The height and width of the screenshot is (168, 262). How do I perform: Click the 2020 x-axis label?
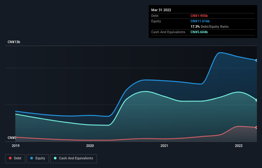90,146
